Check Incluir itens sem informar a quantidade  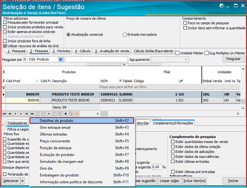point(185,28)
